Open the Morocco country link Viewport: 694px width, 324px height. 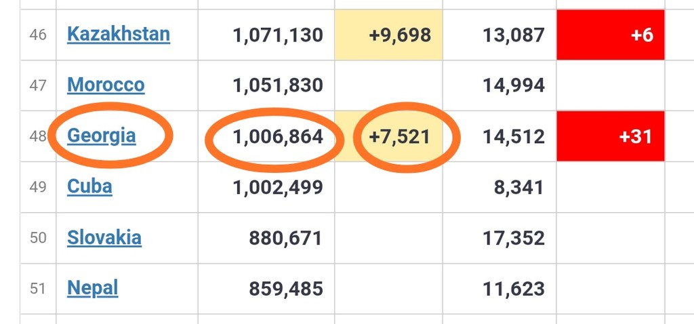pos(106,85)
